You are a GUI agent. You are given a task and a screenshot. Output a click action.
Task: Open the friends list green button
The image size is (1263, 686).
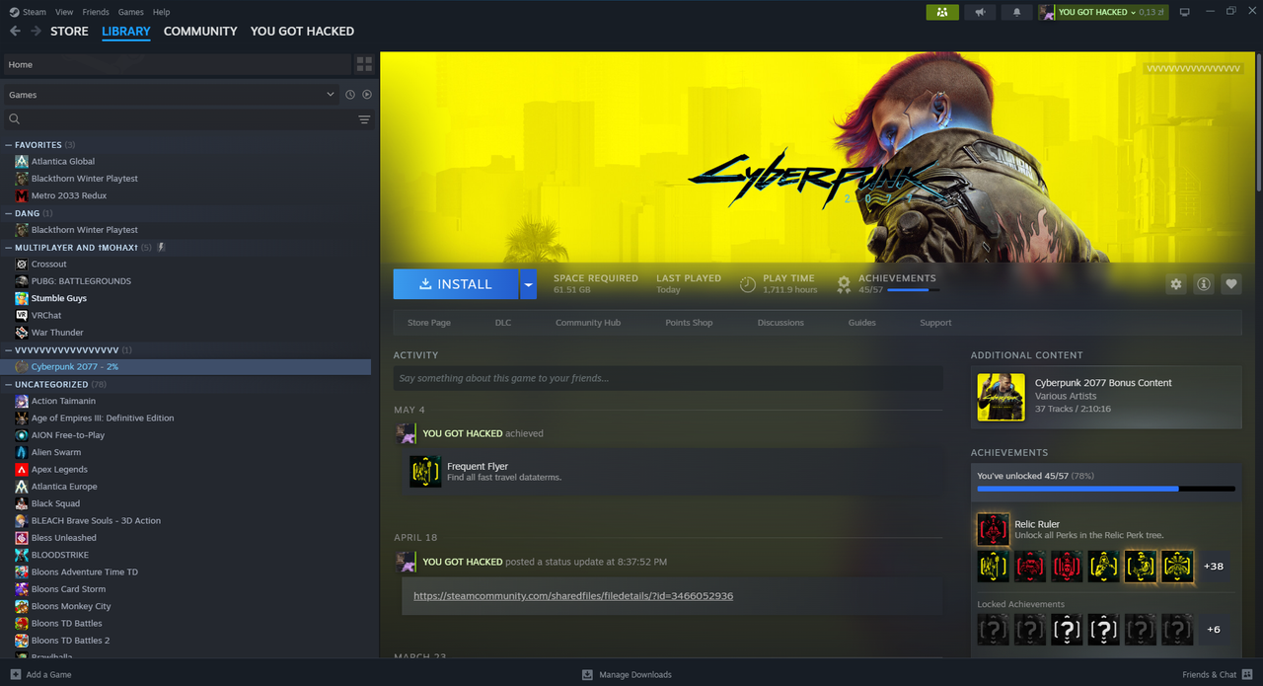pos(942,12)
